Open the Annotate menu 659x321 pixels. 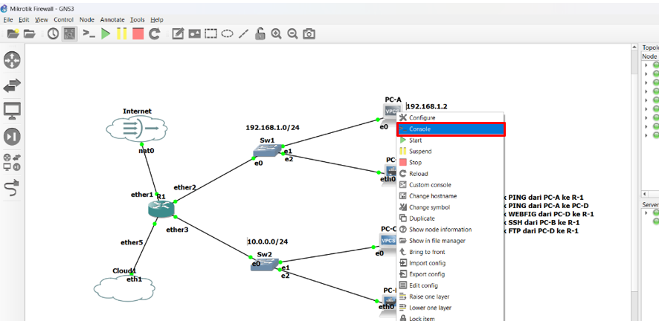point(112,19)
